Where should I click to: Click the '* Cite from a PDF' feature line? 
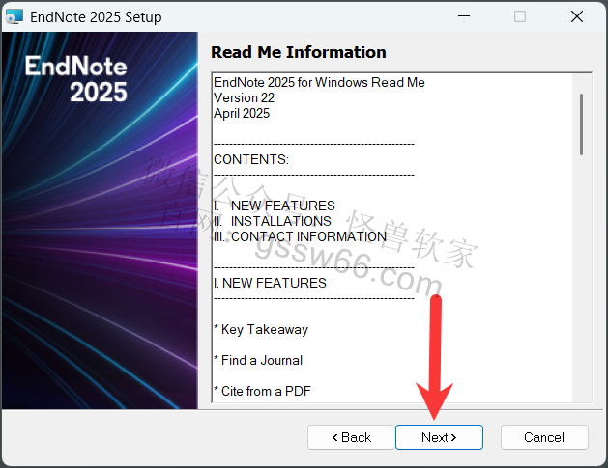(x=260, y=391)
